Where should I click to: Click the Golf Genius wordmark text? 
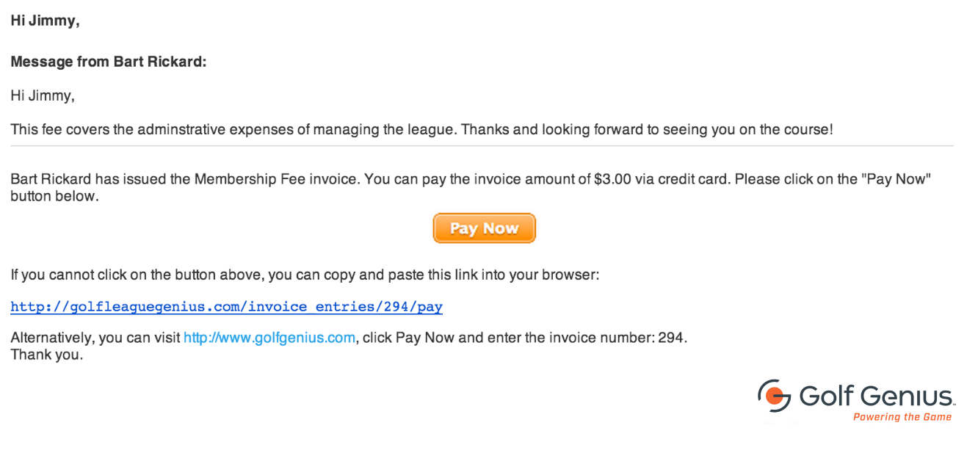(877, 396)
